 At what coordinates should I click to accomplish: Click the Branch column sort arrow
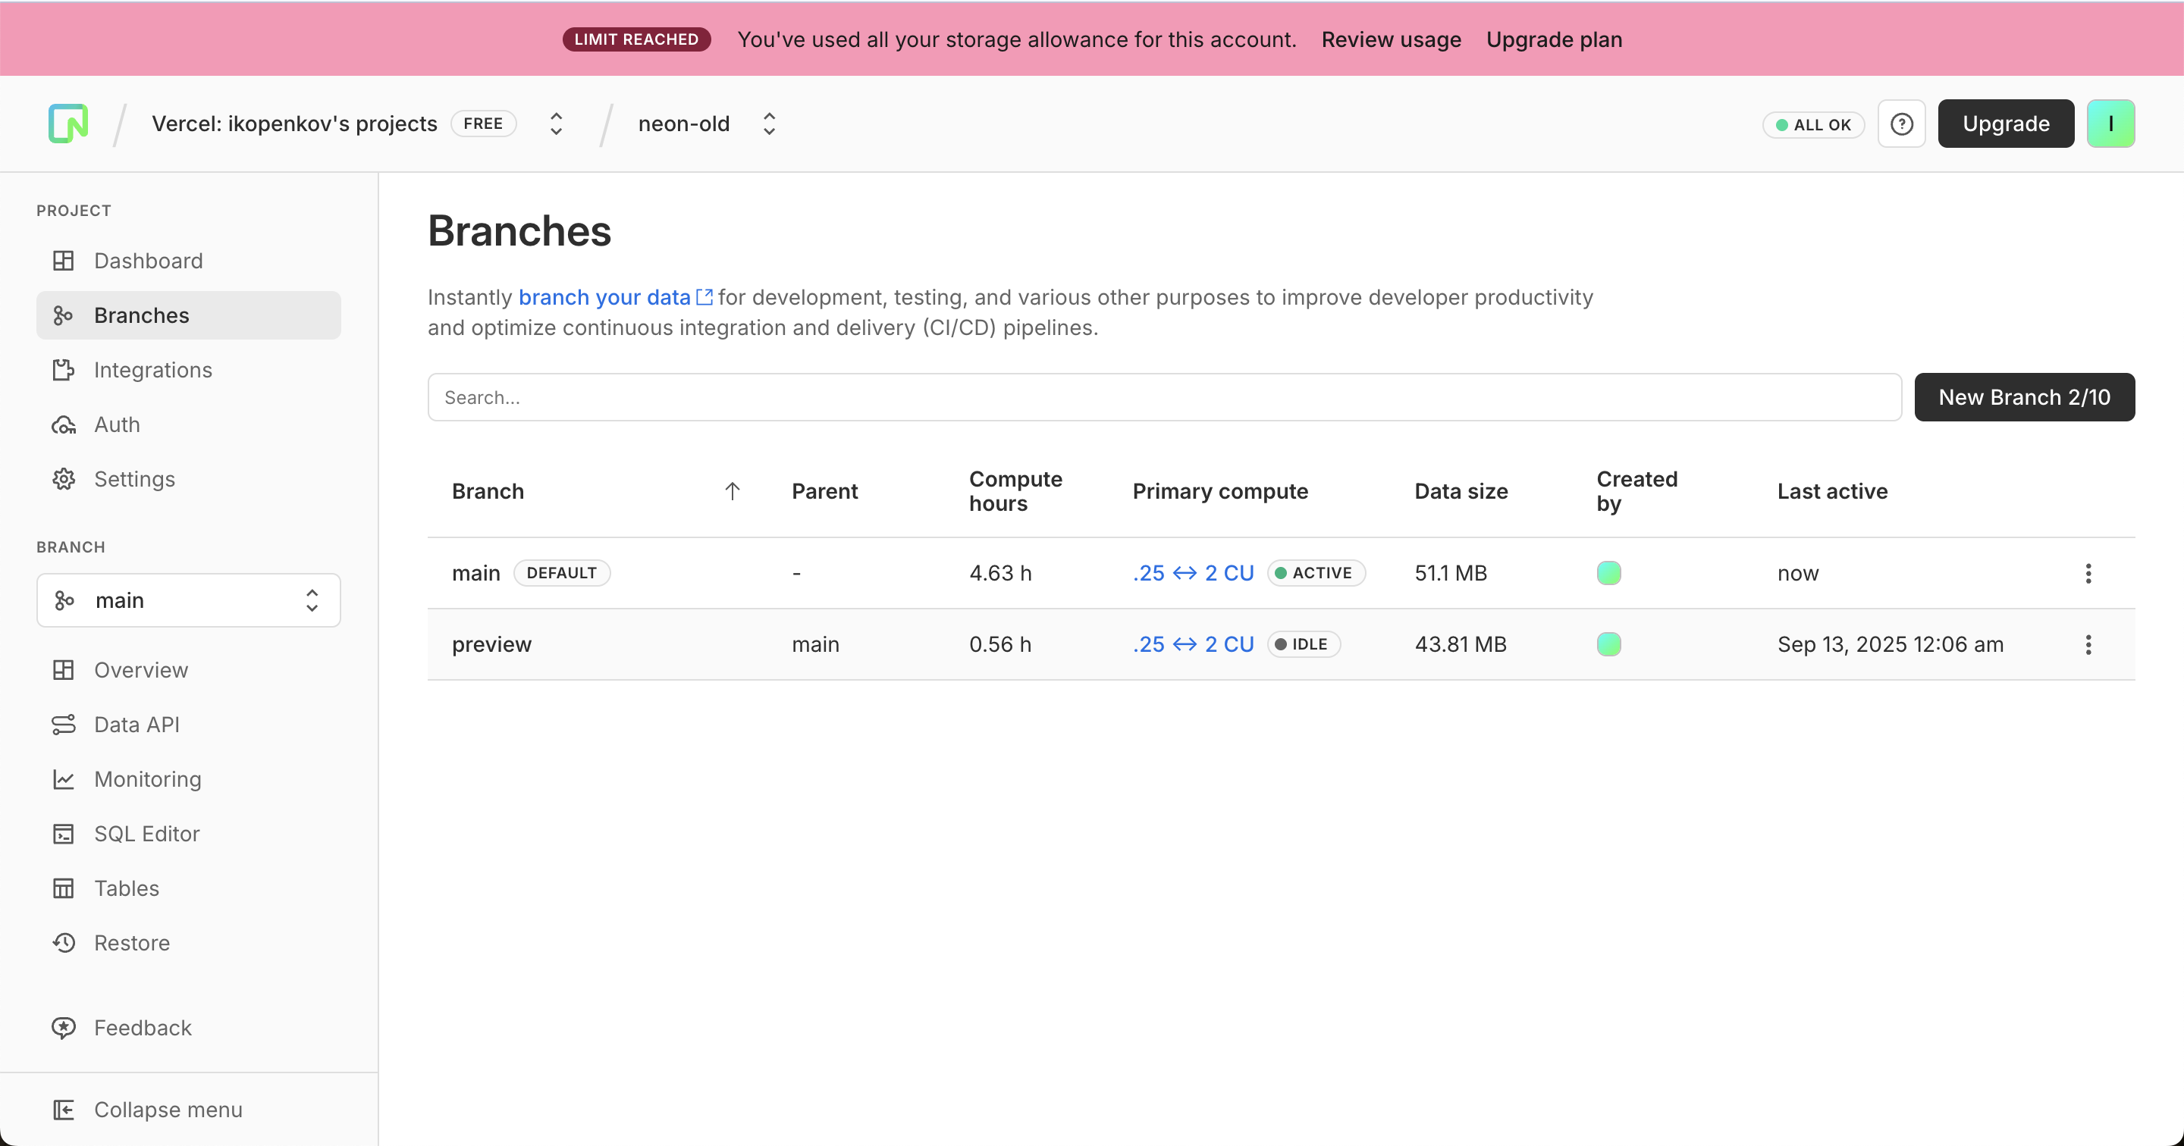pyautogui.click(x=733, y=491)
